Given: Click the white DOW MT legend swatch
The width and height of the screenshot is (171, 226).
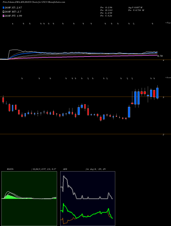Looking at the screenshot, I should [3, 12].
